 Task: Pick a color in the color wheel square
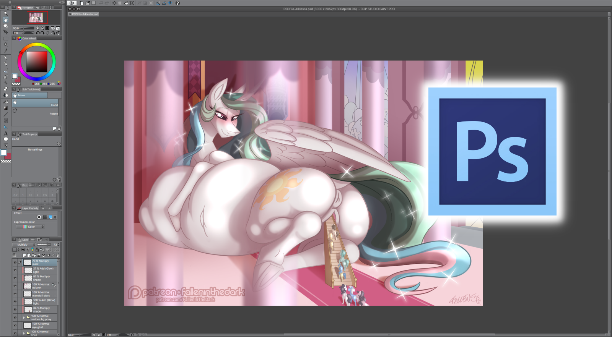click(x=37, y=62)
